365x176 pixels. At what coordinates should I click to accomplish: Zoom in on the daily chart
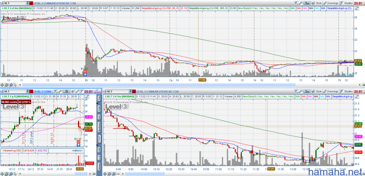(6, 174)
